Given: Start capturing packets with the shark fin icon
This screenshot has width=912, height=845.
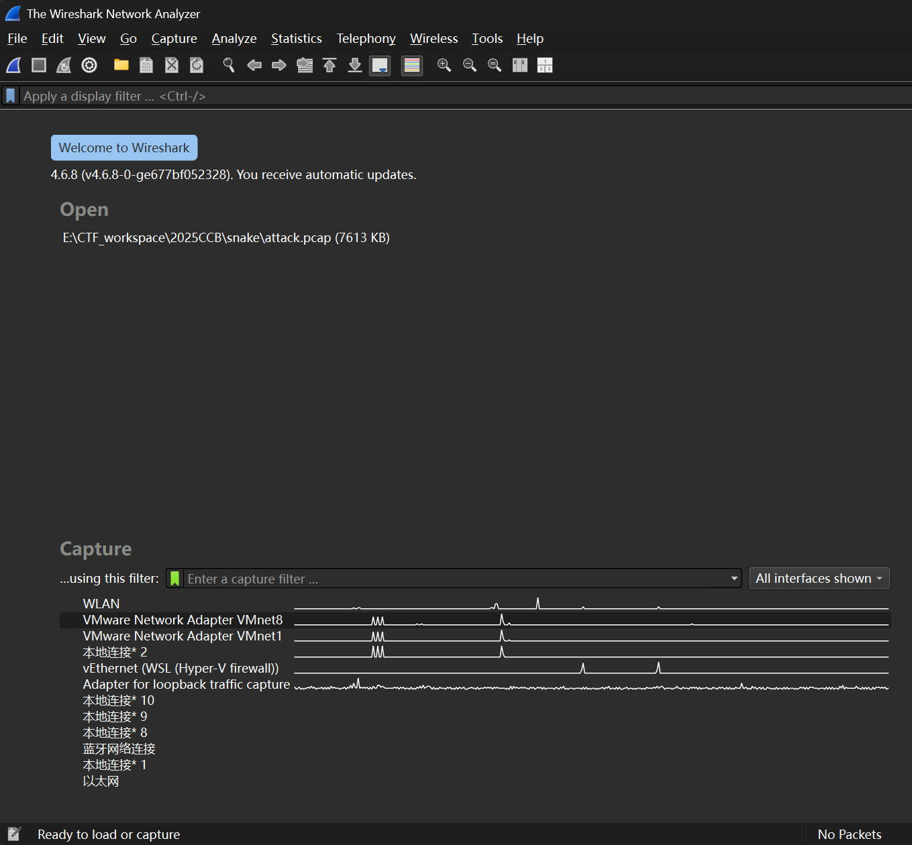Looking at the screenshot, I should pos(13,65).
